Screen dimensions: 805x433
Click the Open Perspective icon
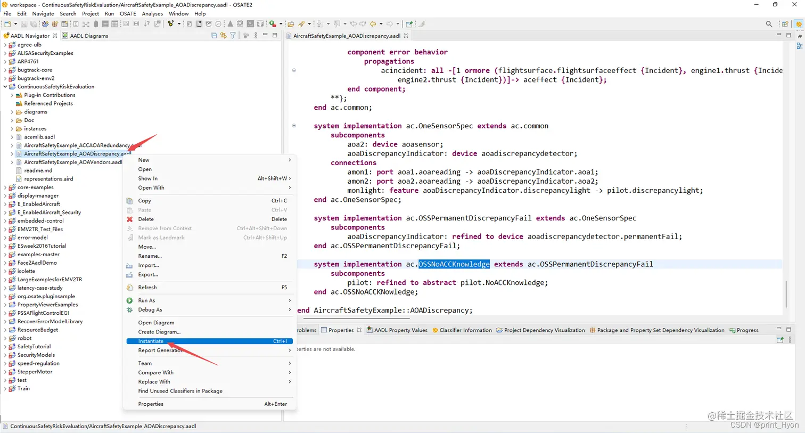click(785, 24)
